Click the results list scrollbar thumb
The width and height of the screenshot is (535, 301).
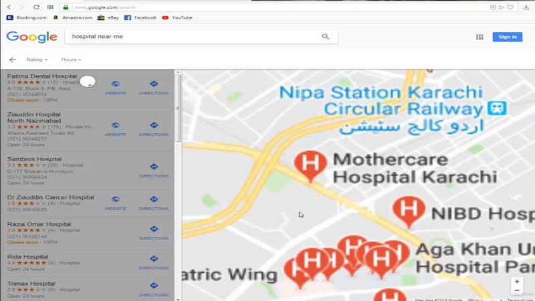pyautogui.click(x=178, y=108)
